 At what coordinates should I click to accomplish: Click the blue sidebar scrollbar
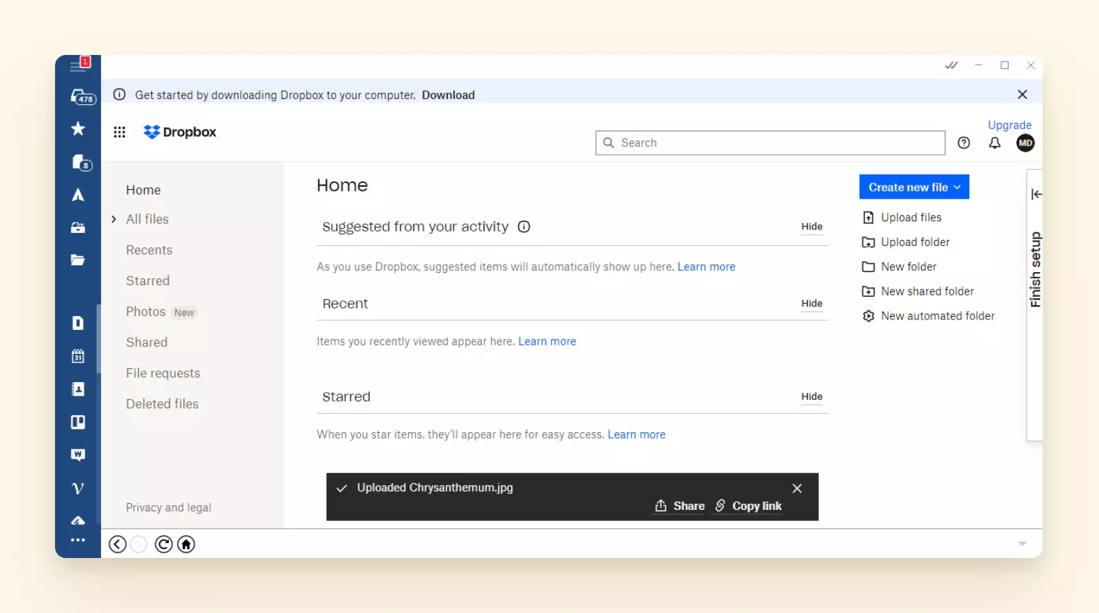(99, 339)
